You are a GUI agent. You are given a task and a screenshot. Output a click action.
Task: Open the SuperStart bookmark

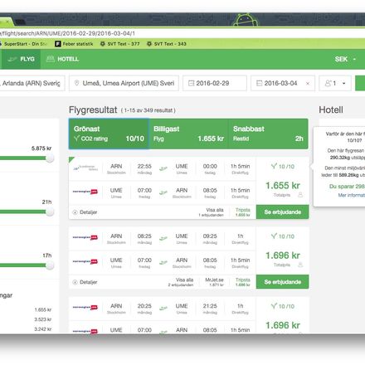tap(23, 44)
